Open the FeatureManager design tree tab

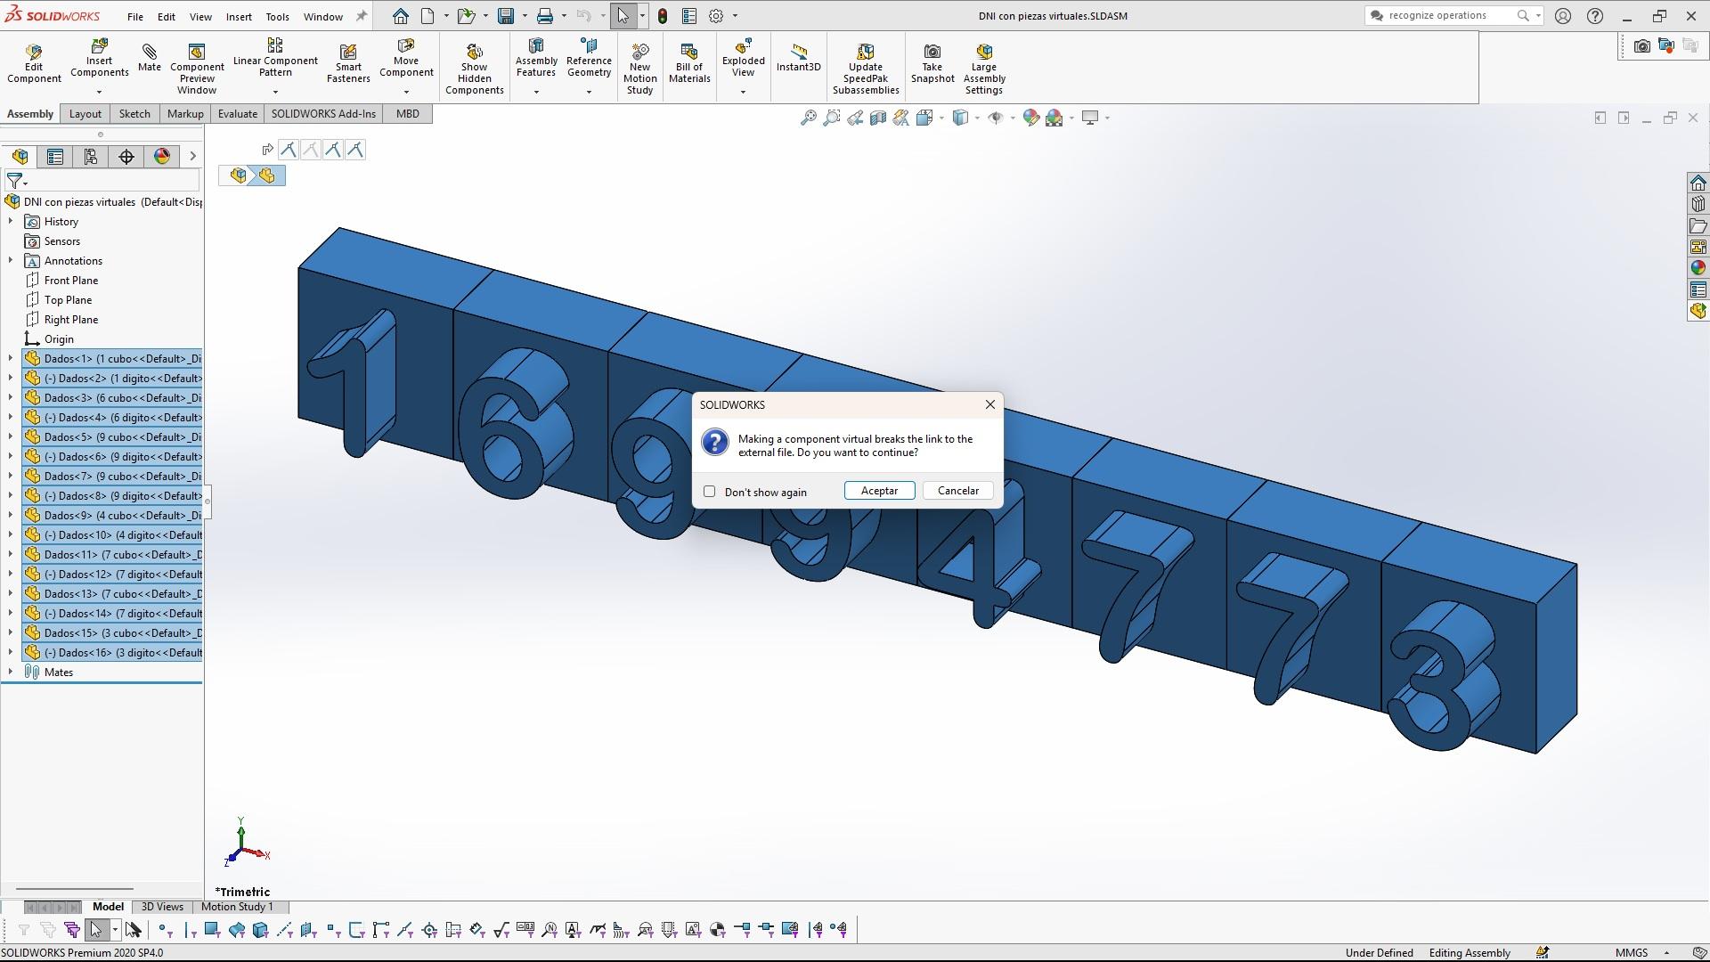20,157
